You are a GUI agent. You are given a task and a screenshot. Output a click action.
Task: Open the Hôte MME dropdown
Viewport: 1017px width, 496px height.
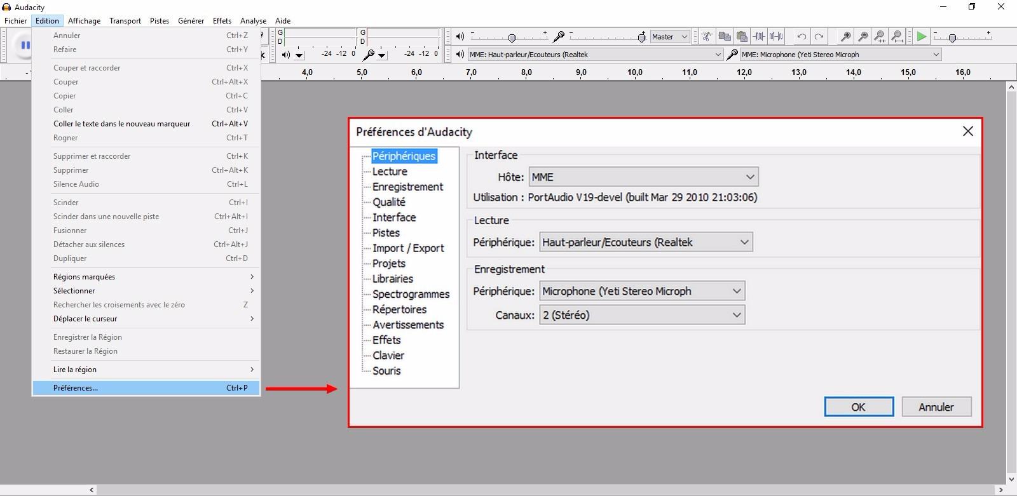(x=644, y=177)
